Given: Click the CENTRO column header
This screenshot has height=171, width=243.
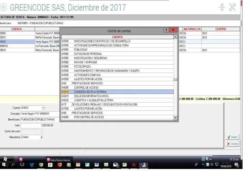Looking at the screenshot, I should (x=221, y=29).
